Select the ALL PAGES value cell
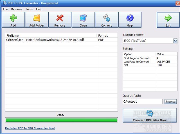Image resolution: width=180 pixels, height=134 pixels. click(164, 62)
